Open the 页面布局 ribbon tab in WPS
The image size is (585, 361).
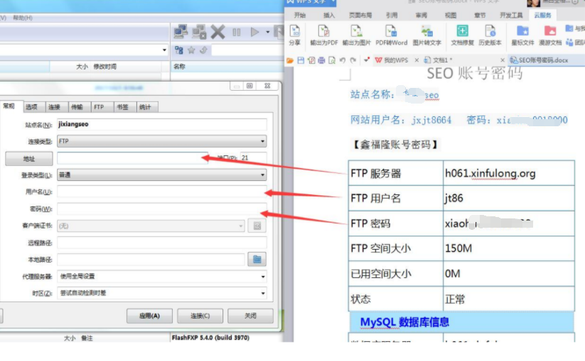(x=360, y=16)
